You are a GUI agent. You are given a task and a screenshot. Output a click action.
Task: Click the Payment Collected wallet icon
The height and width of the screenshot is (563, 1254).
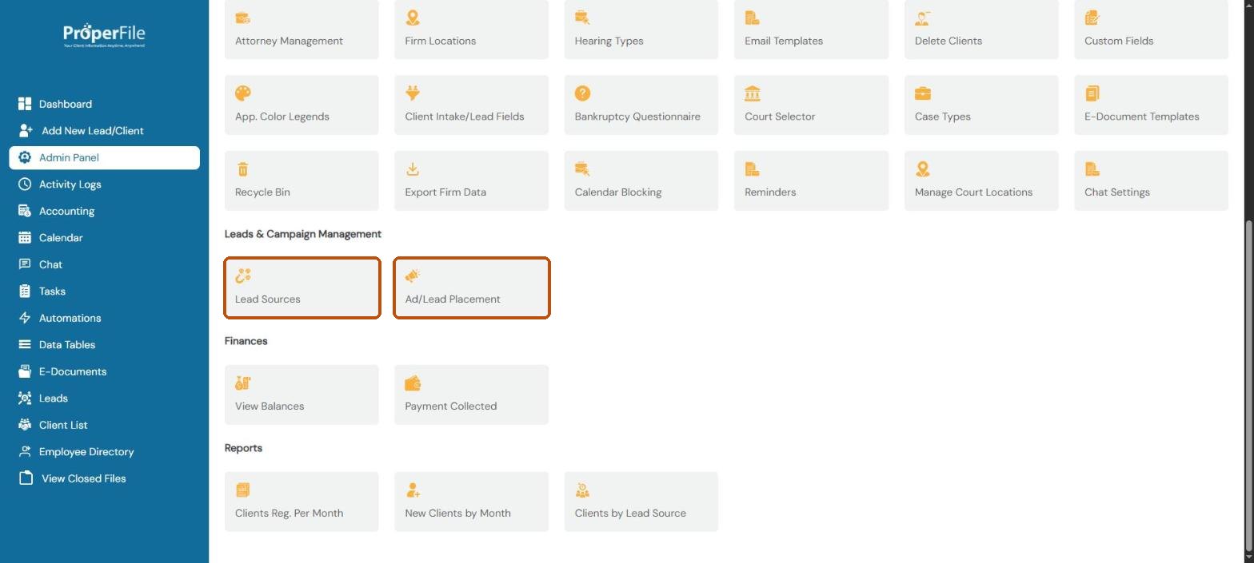point(413,383)
